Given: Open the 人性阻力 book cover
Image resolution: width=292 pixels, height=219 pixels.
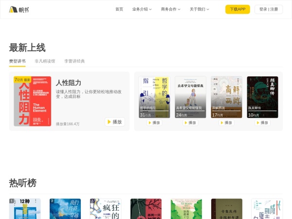Looking at the screenshot, I should click(x=32, y=101).
